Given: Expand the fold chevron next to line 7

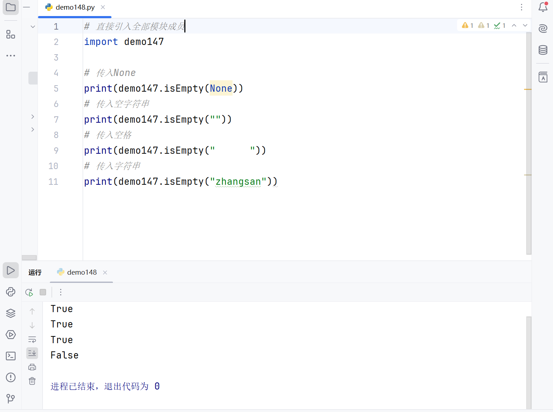Looking at the screenshot, I should 33,117.
